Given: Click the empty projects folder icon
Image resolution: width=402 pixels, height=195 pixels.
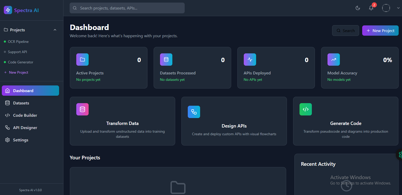Looking at the screenshot, I should pyautogui.click(x=178, y=188).
